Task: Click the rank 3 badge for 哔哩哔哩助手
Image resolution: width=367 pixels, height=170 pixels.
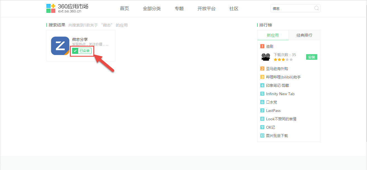Action: point(262,77)
